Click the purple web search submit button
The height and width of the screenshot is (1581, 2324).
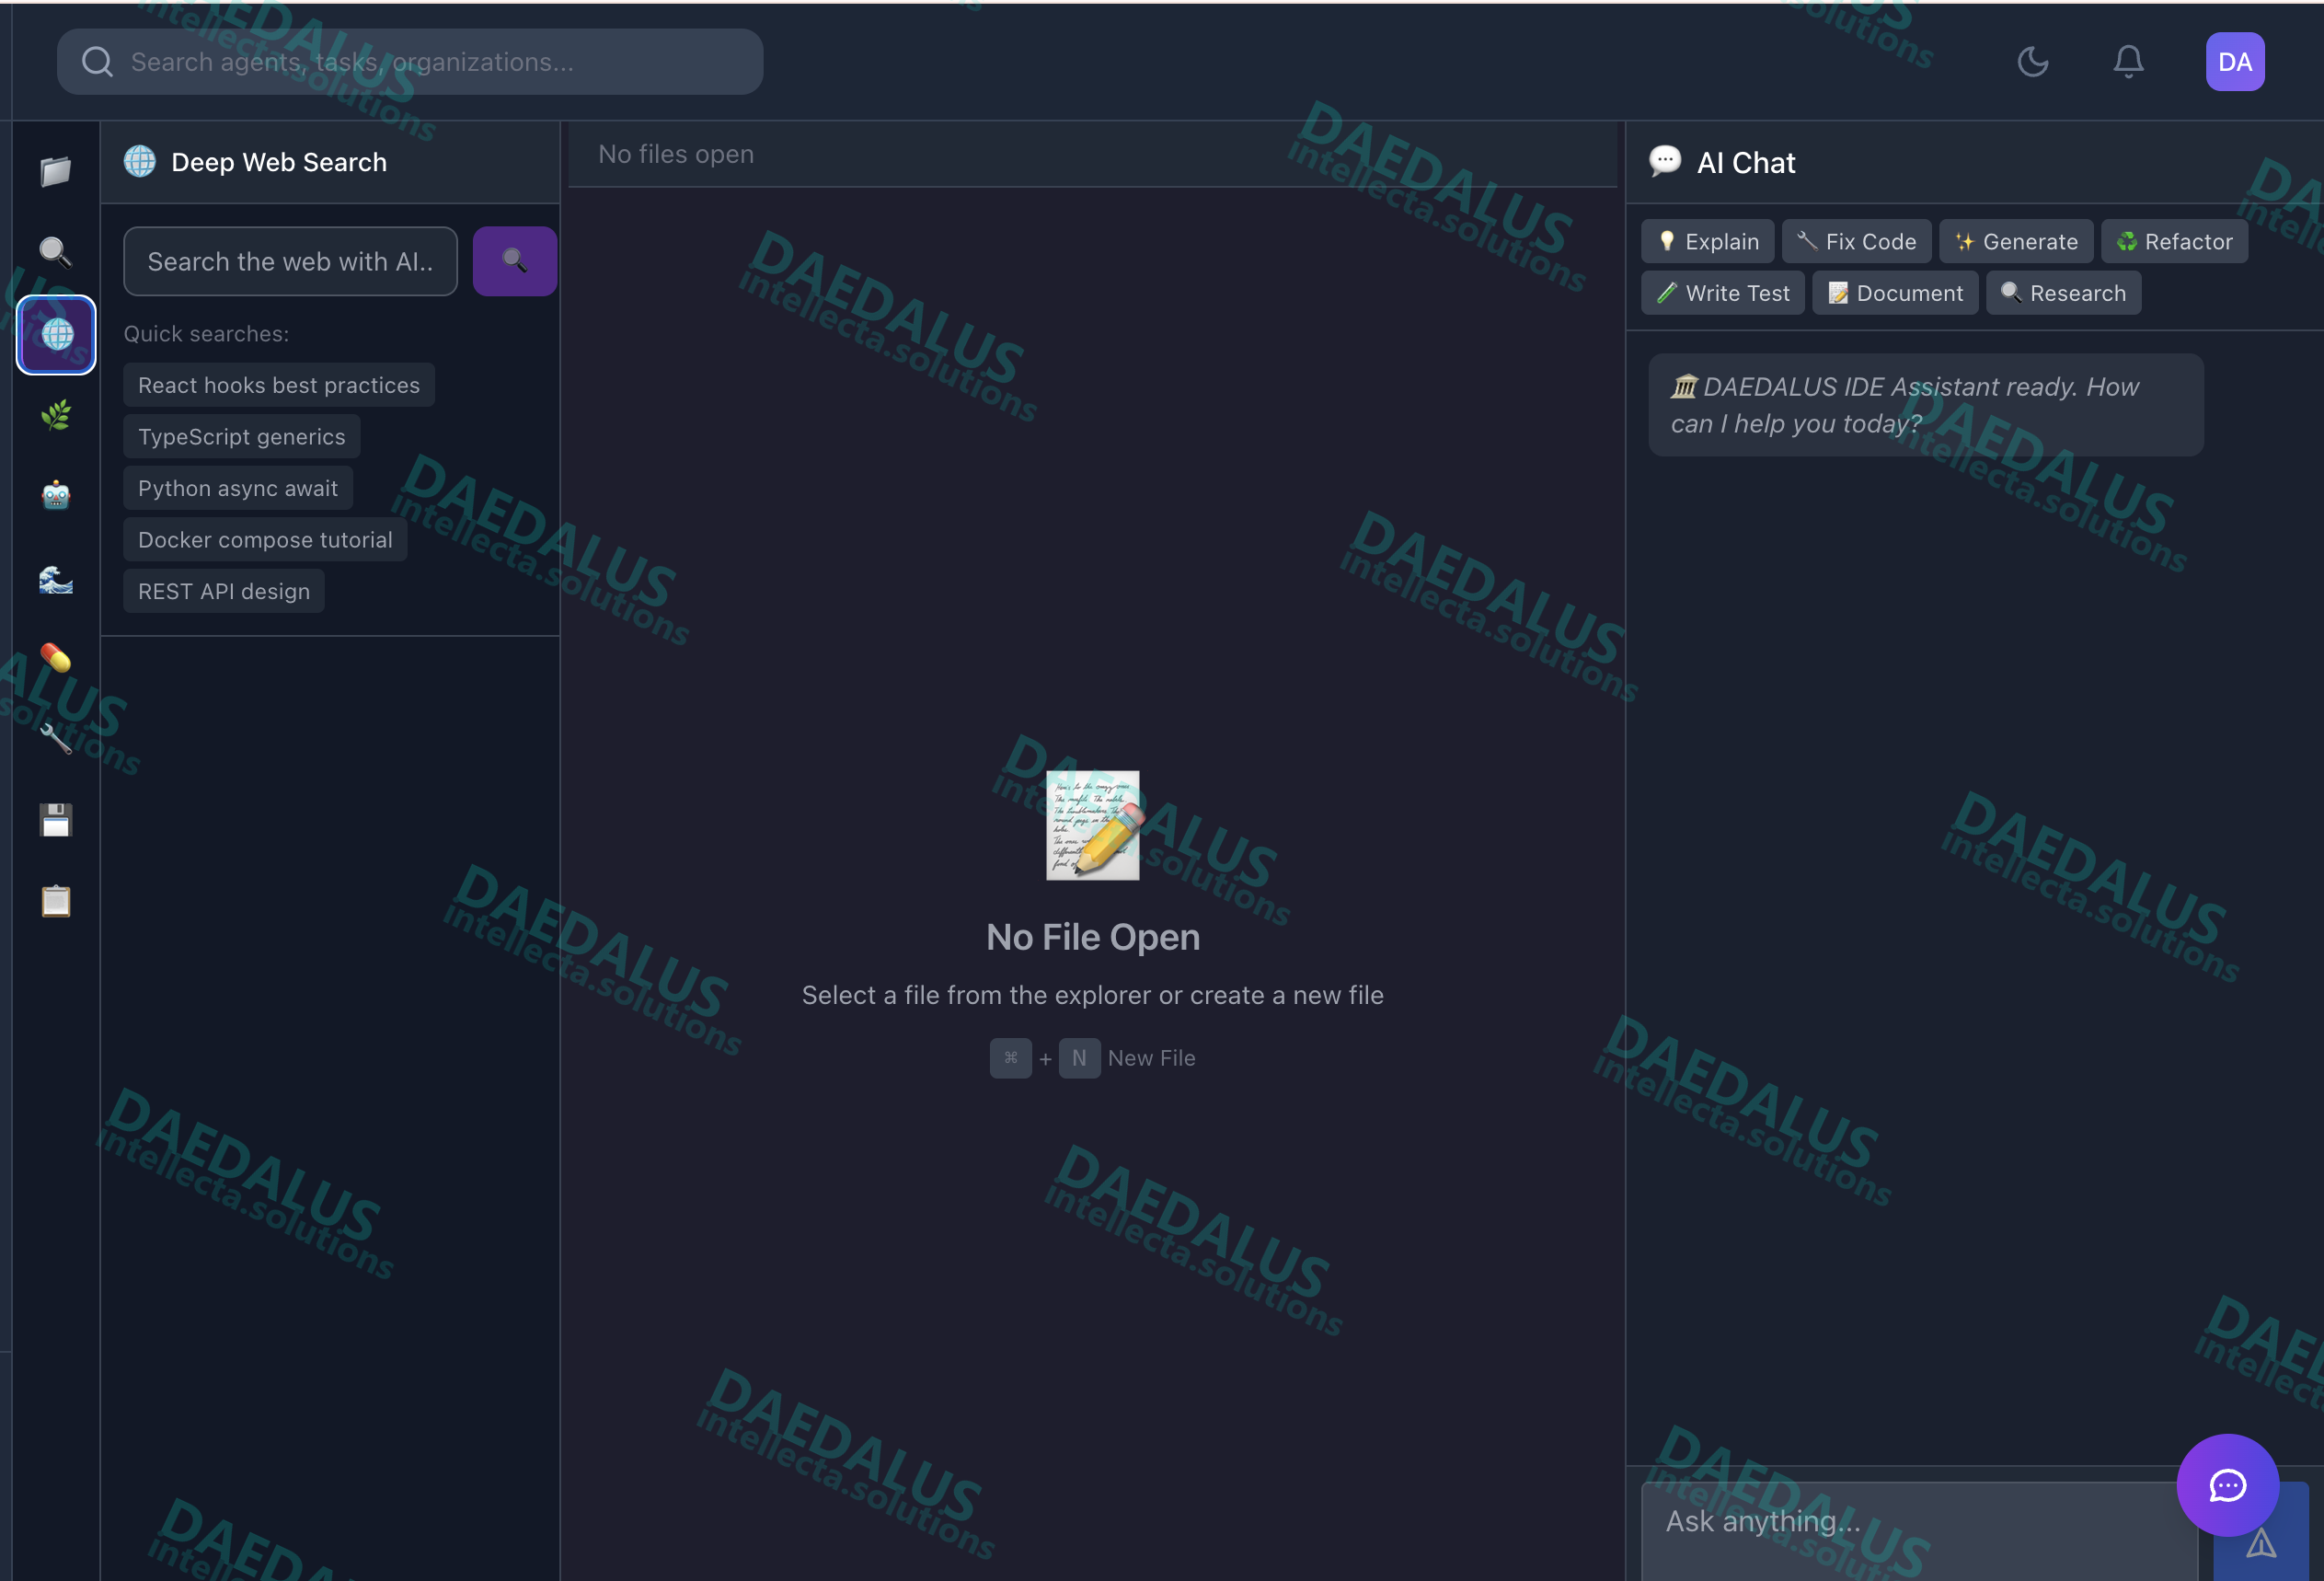pos(514,261)
